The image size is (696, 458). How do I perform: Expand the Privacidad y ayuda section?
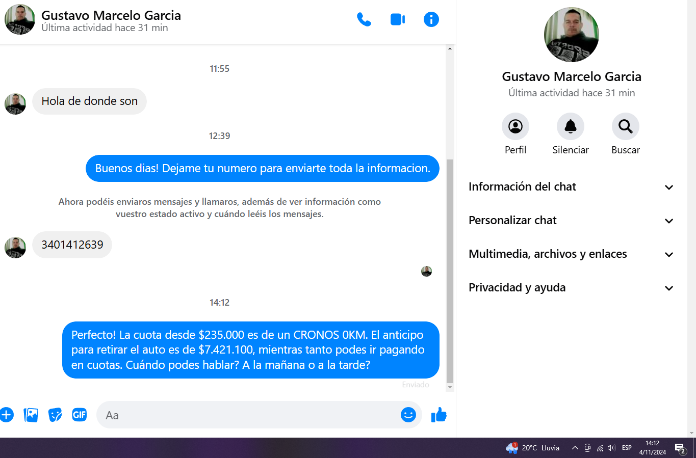pos(572,288)
